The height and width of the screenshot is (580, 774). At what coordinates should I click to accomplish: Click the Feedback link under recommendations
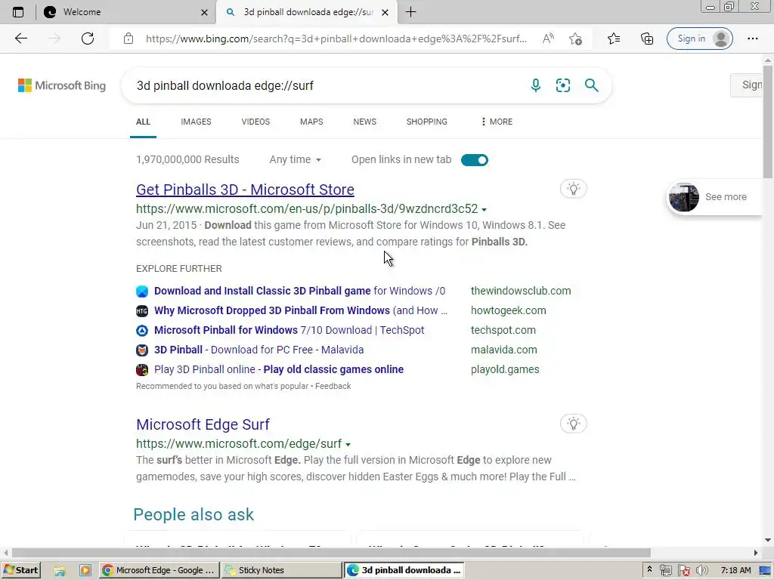(333, 386)
